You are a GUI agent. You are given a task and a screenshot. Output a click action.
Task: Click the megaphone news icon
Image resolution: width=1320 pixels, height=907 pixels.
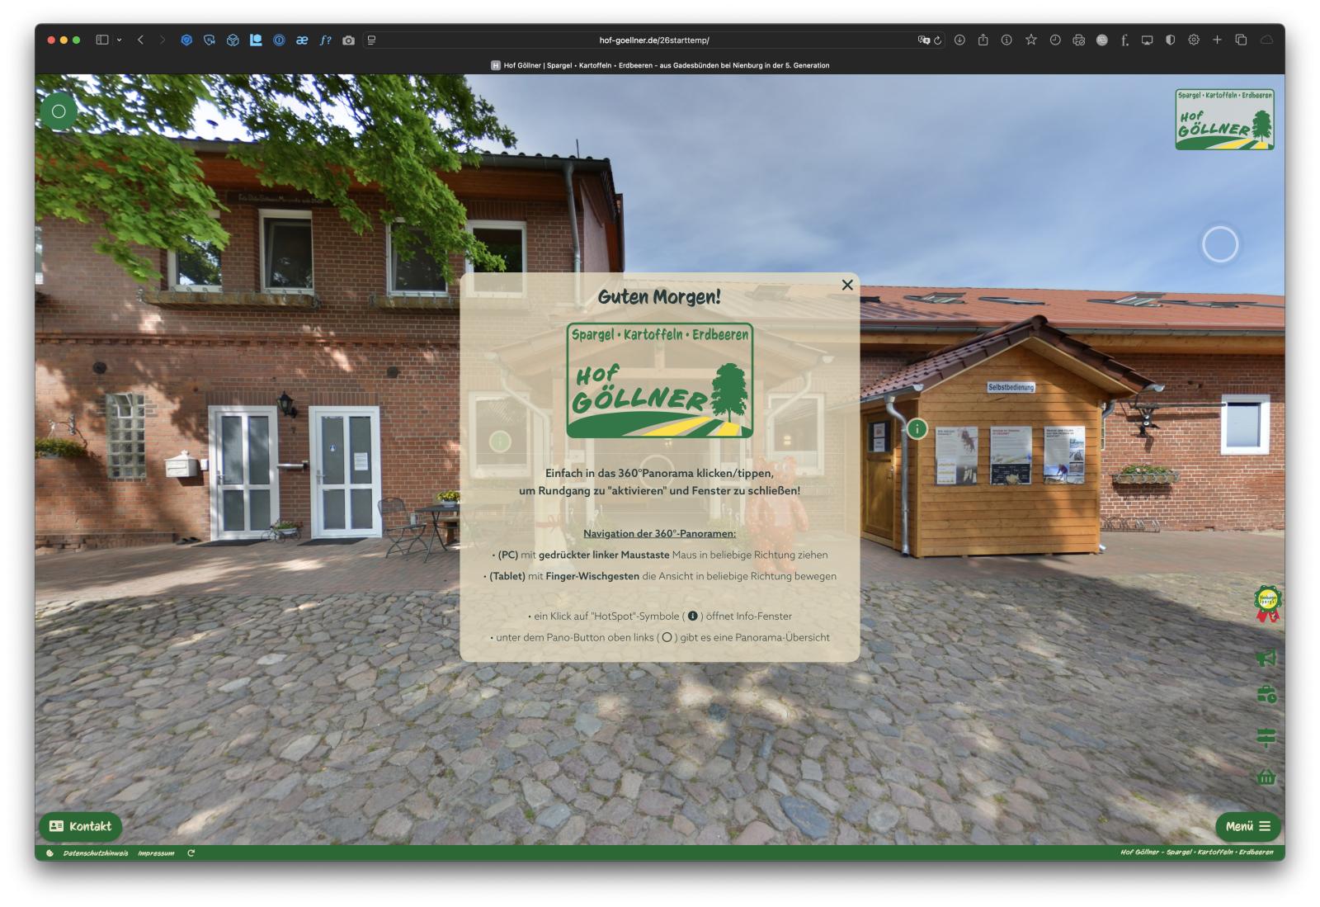[1266, 658]
